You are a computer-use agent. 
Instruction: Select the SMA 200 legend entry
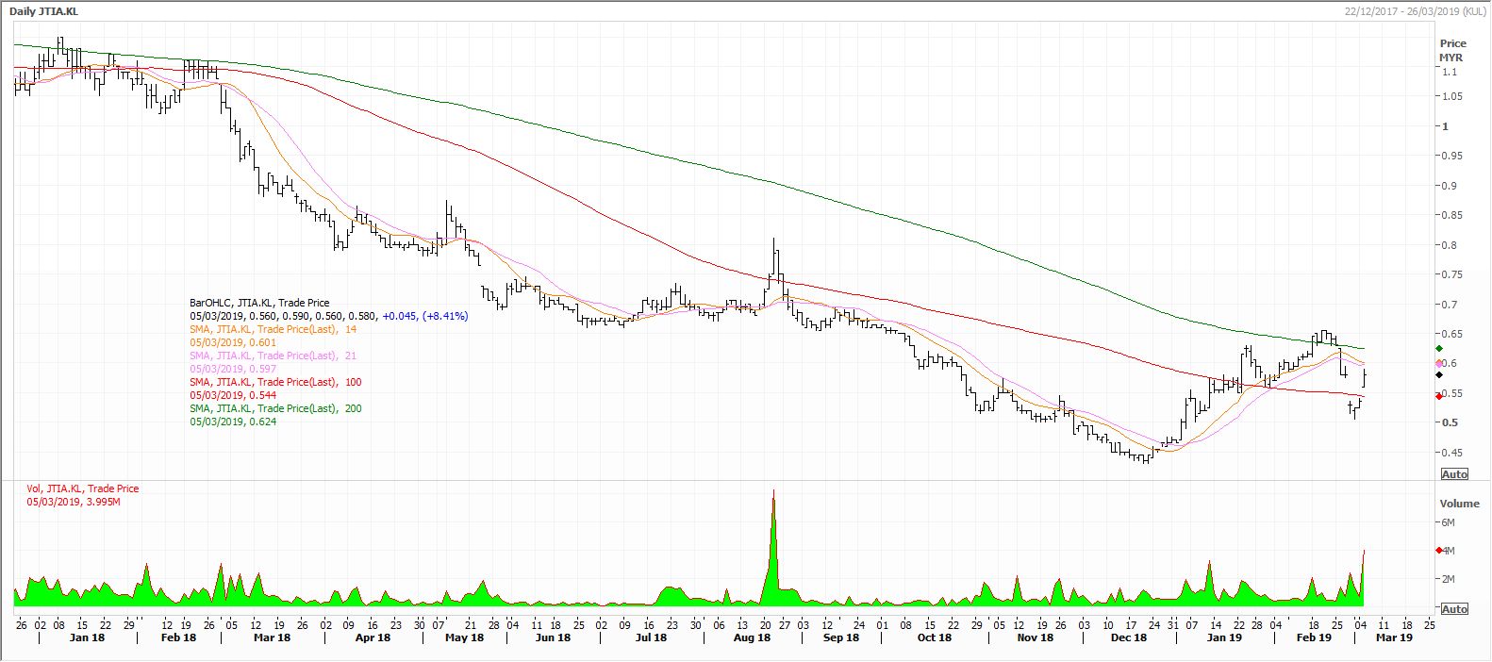tap(276, 408)
